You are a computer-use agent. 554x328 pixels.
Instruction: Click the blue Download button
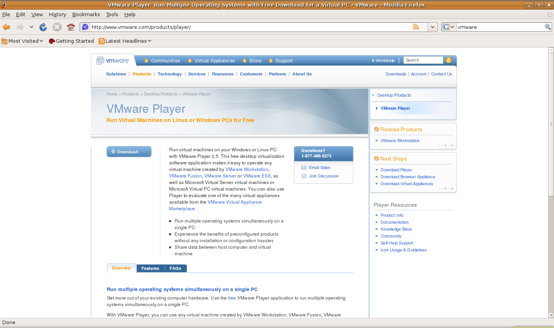pos(129,152)
